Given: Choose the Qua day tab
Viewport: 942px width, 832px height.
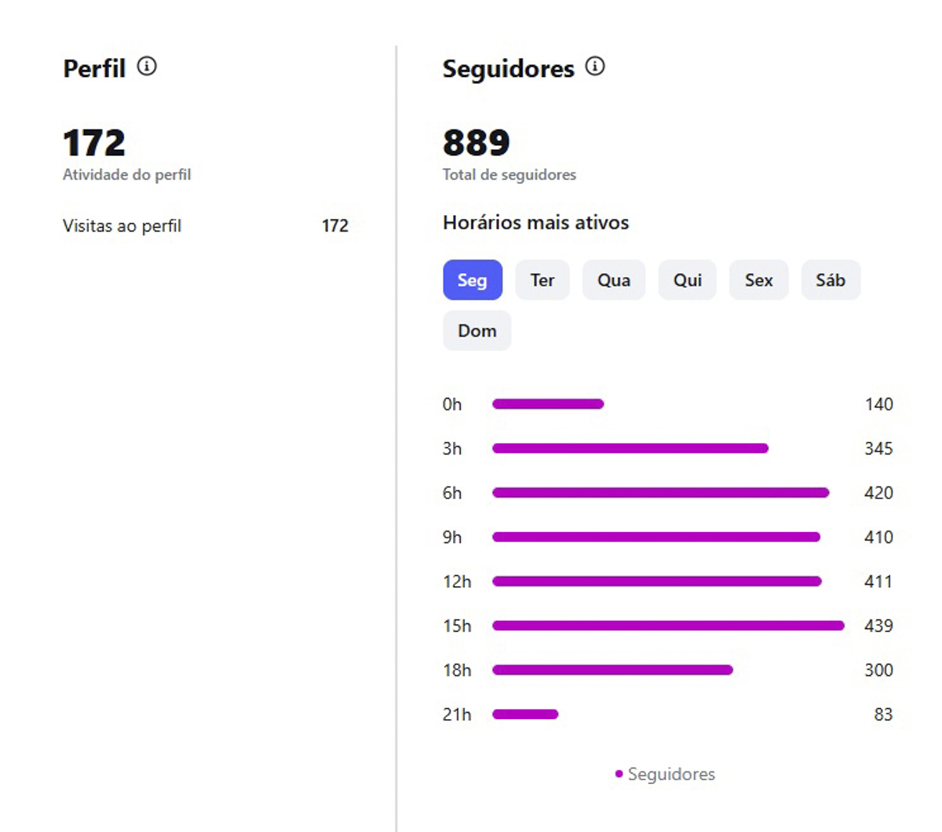Looking at the screenshot, I should click(614, 280).
